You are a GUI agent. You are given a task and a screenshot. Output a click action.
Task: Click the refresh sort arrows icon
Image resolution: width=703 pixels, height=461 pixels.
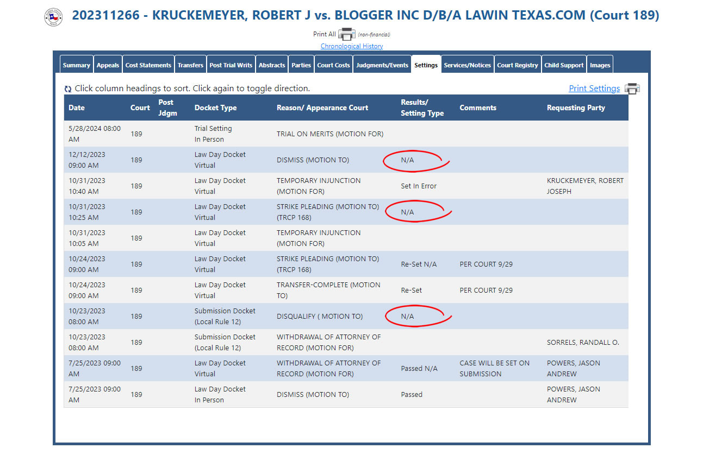pyautogui.click(x=68, y=89)
